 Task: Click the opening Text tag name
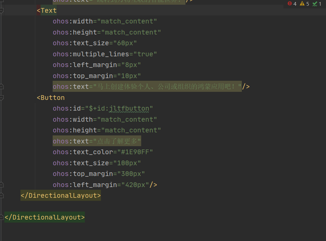[49, 11]
